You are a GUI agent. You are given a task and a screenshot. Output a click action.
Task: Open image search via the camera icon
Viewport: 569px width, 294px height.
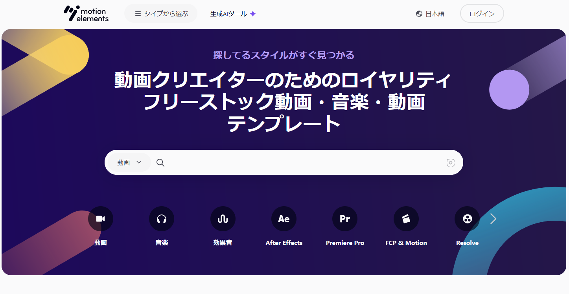coord(450,162)
